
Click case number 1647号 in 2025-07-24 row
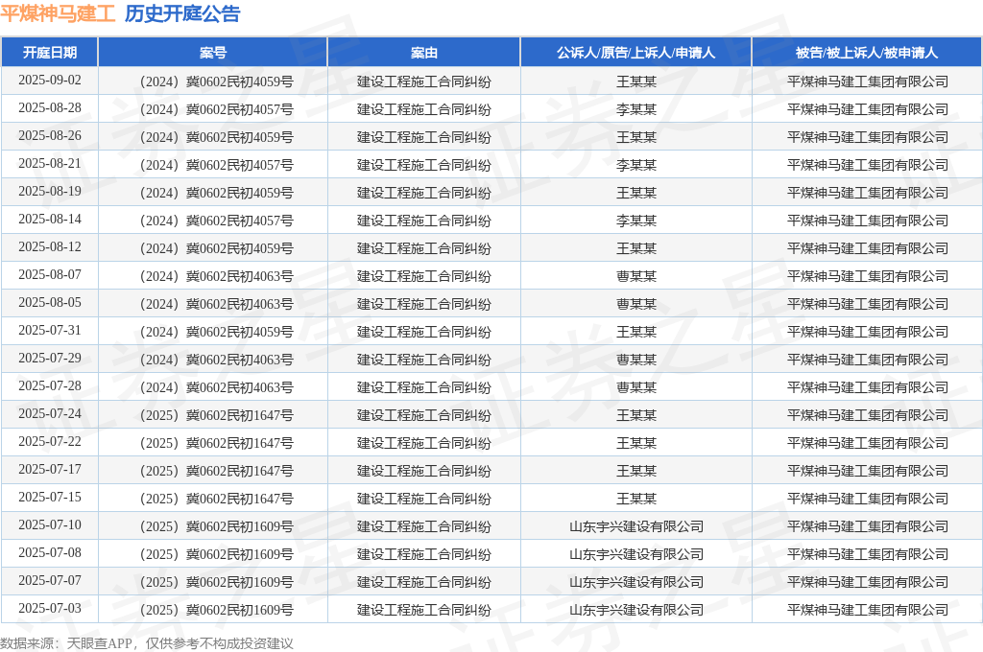pyautogui.click(x=213, y=415)
